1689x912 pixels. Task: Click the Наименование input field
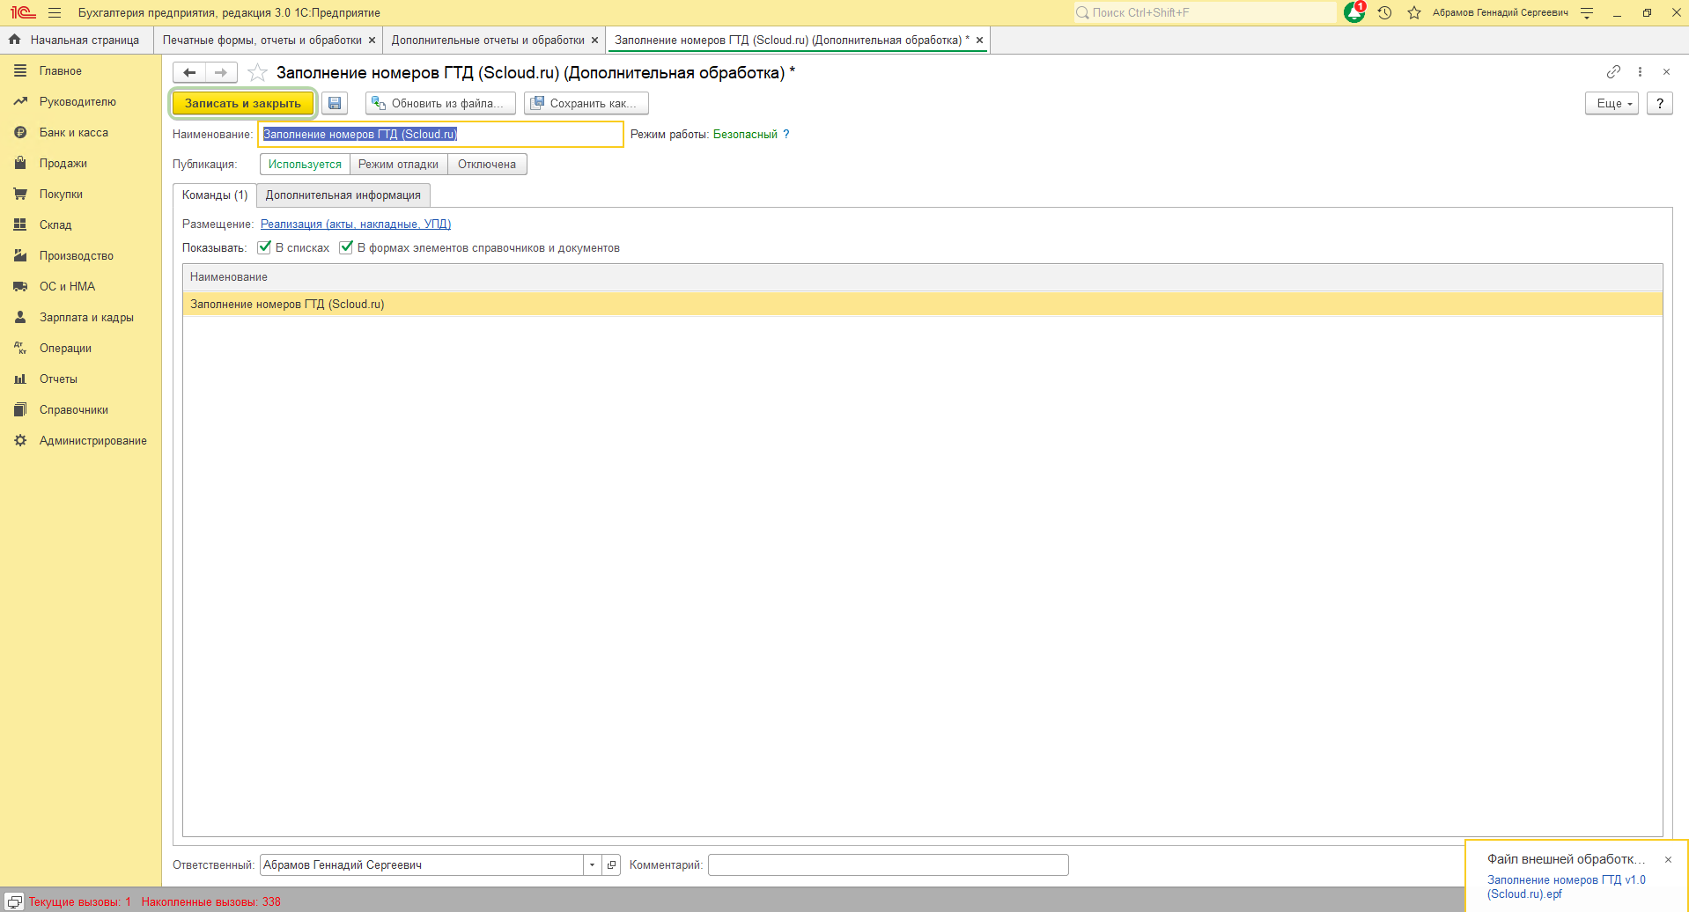coord(440,135)
